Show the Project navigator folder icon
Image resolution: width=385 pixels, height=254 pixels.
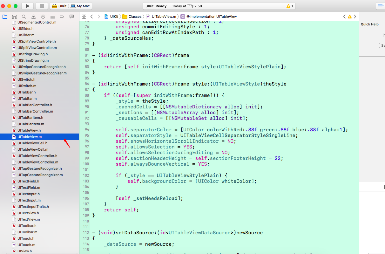click(x=5, y=17)
